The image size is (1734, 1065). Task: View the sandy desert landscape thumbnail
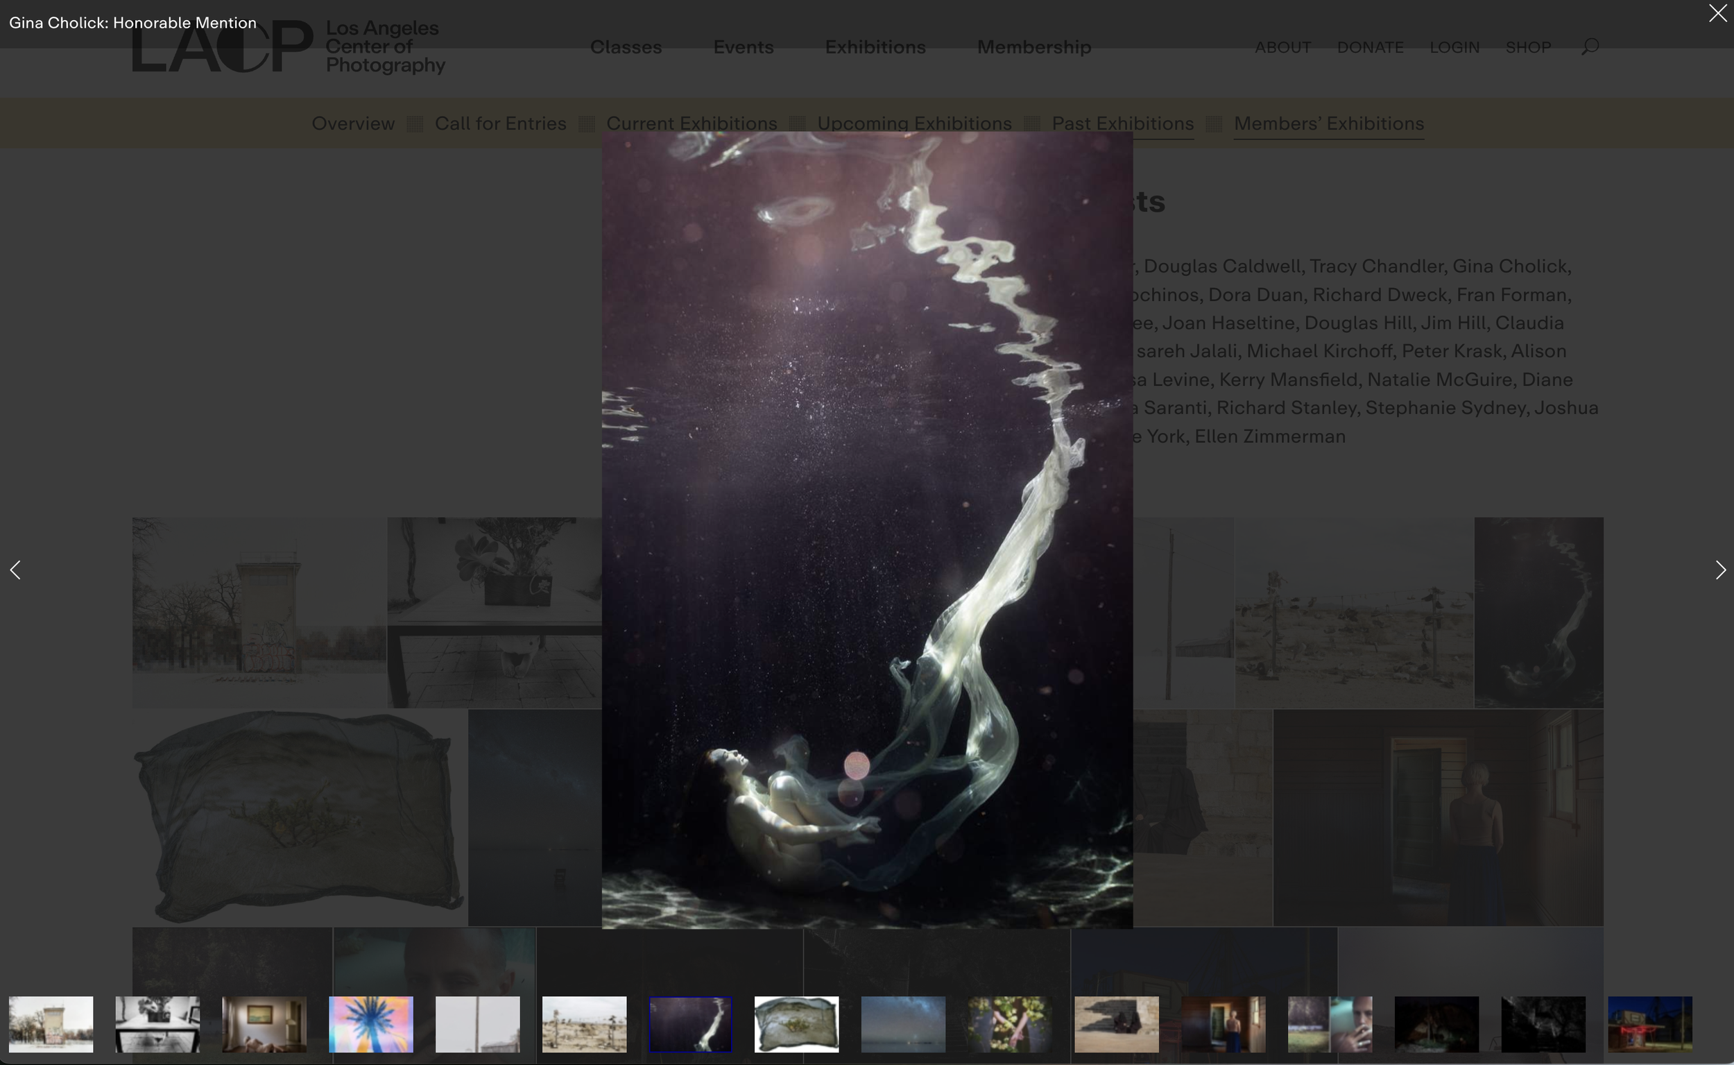(584, 1024)
